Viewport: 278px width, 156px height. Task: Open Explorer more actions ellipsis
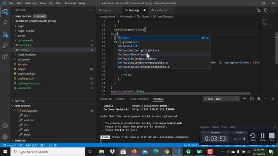click(x=90, y=10)
